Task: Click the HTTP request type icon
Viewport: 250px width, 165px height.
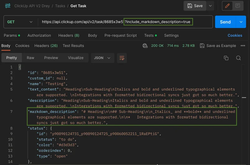Action: pyautogui.click(x=7, y=6)
